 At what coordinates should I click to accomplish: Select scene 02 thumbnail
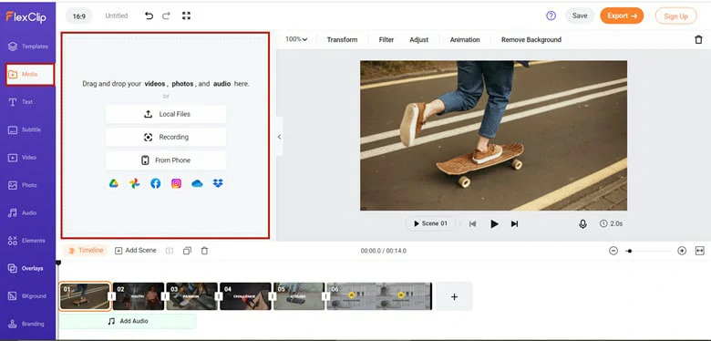pos(139,296)
